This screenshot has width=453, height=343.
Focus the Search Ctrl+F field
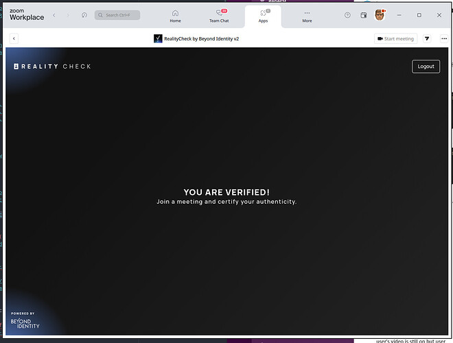click(x=117, y=15)
